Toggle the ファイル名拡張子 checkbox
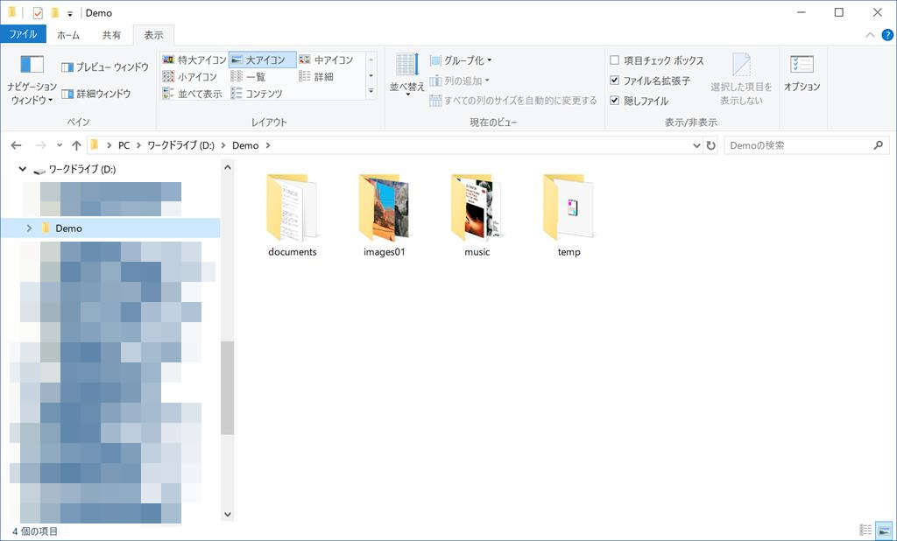The width and height of the screenshot is (897, 541). tap(615, 81)
